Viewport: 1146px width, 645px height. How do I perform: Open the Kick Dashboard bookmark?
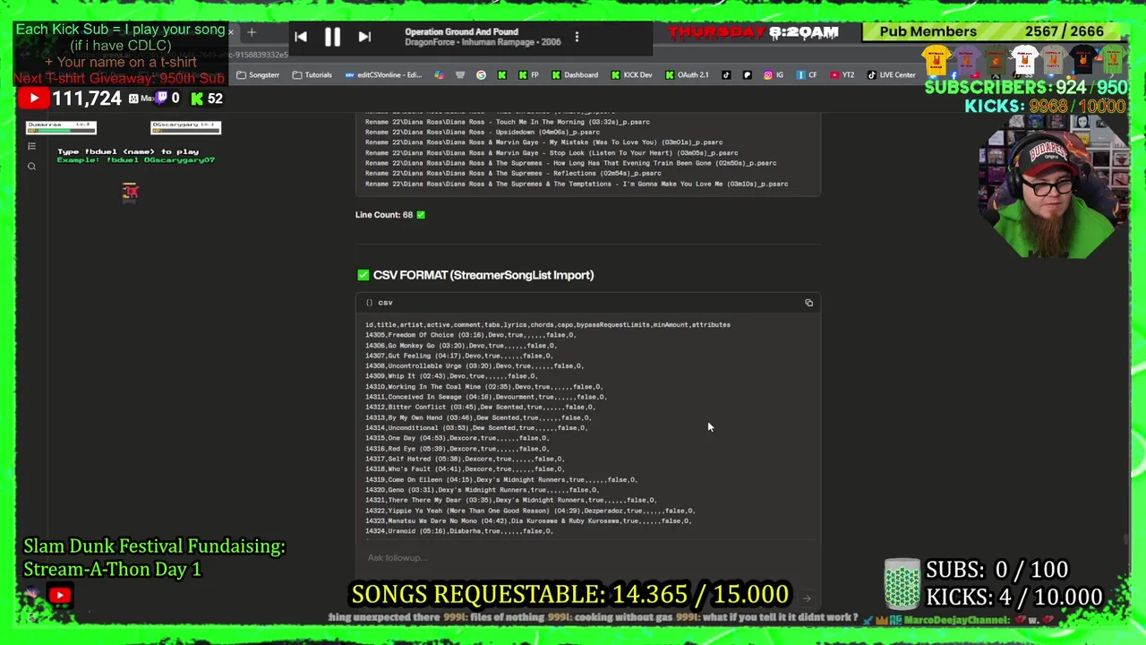coord(575,74)
